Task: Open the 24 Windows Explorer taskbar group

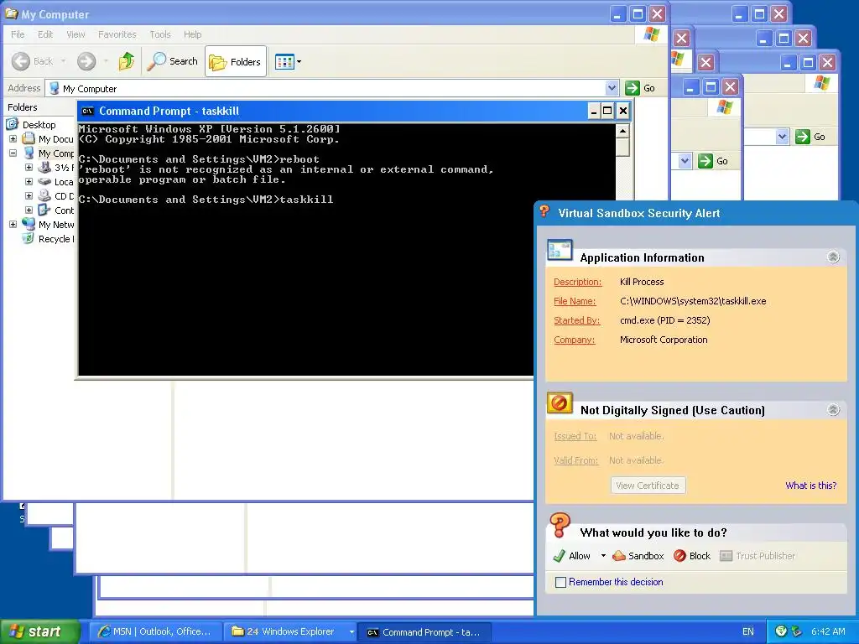Action: click(x=289, y=631)
